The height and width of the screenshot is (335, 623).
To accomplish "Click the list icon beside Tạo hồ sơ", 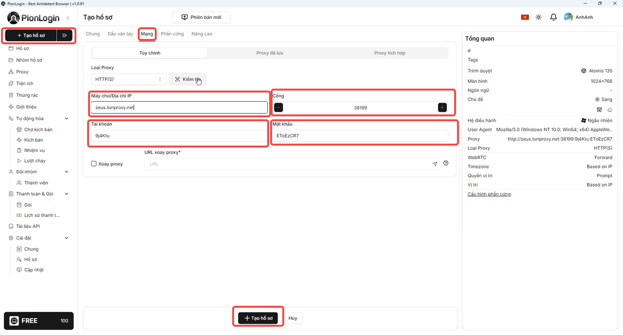I will coord(65,36).
